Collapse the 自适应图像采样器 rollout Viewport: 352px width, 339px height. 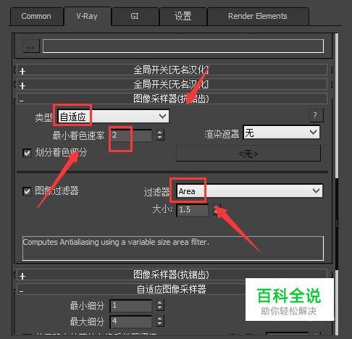[172, 289]
